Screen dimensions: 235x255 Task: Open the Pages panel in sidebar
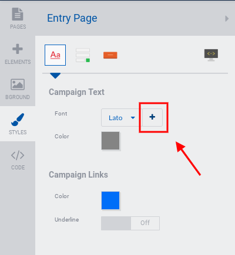18,18
